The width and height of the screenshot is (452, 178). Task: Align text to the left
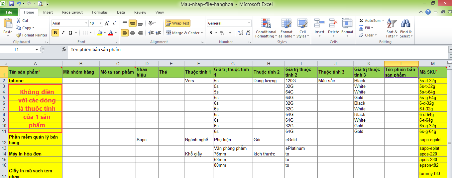(x=125, y=33)
